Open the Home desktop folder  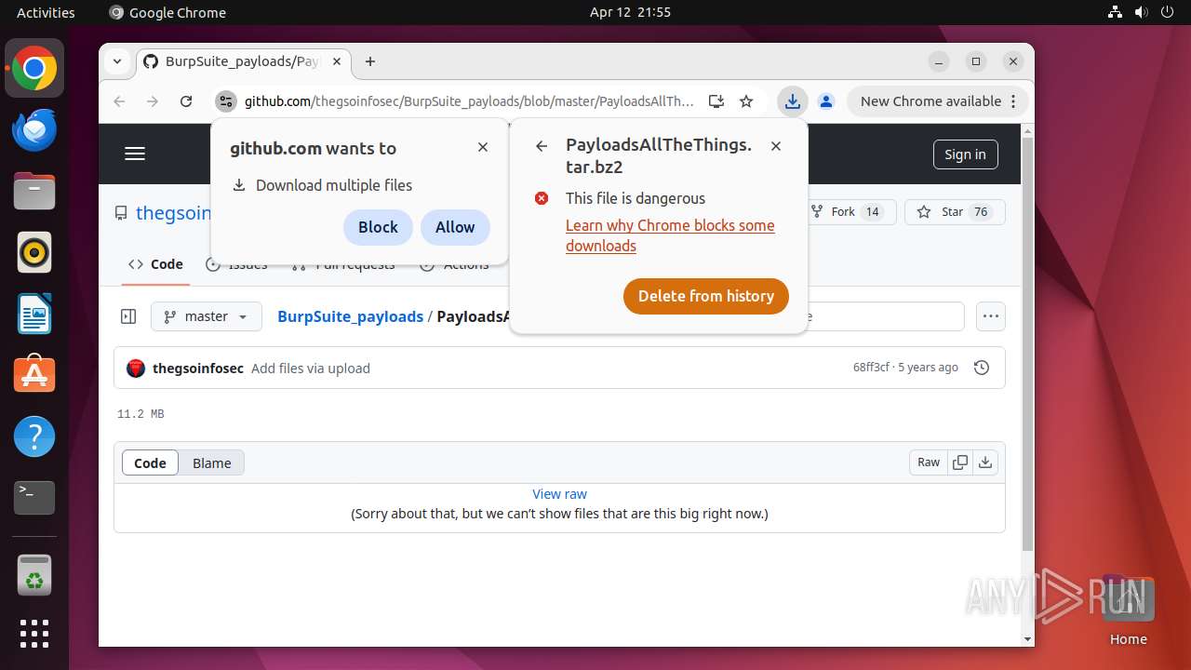pyautogui.click(x=1128, y=610)
